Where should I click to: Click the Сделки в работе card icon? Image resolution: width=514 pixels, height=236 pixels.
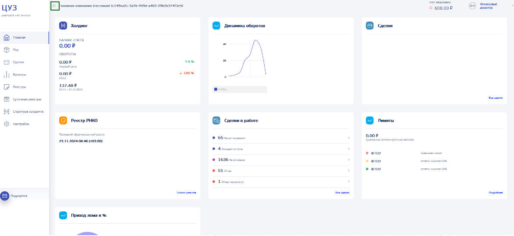[216, 121]
